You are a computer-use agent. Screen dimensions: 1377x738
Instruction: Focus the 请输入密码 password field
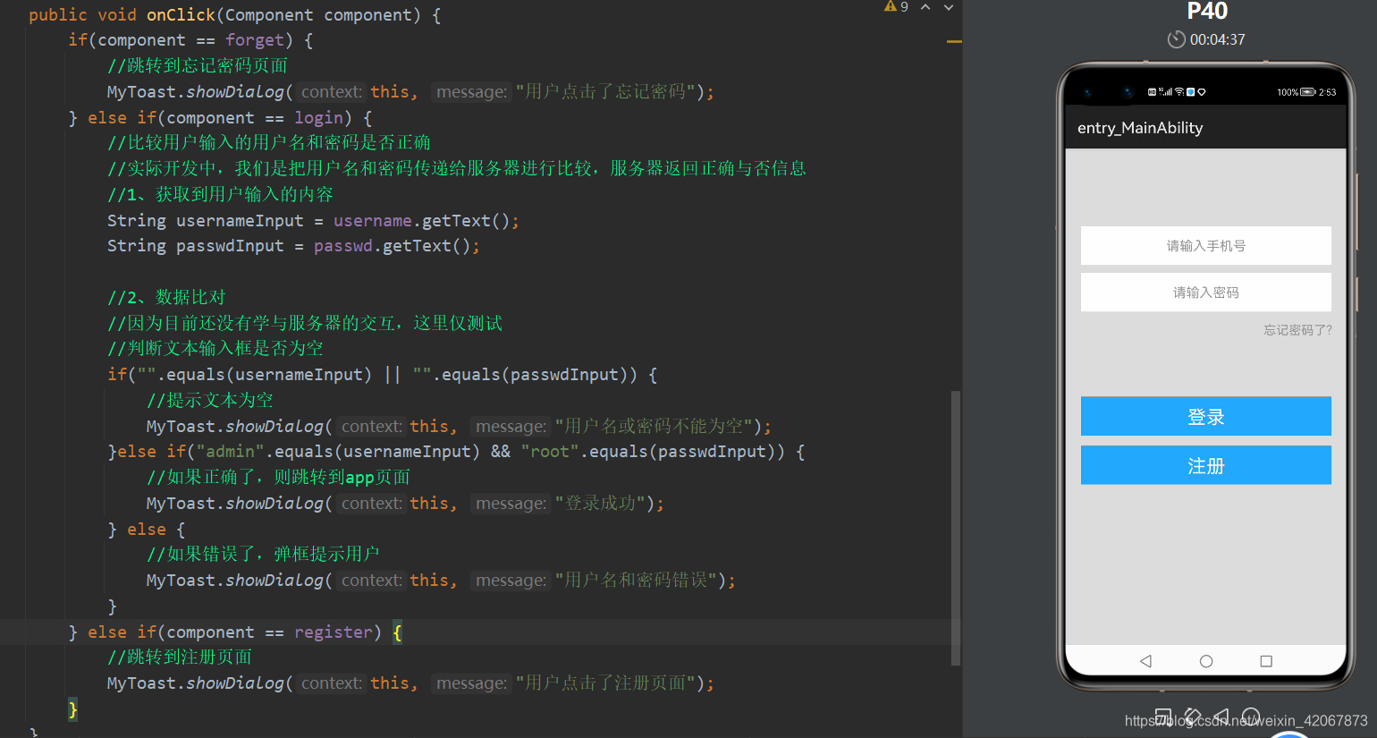1206,293
